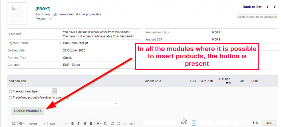Focus the Vendor SKU input field
Image resolution: width=281 pixels, height=127 pixels.
pos(160,123)
